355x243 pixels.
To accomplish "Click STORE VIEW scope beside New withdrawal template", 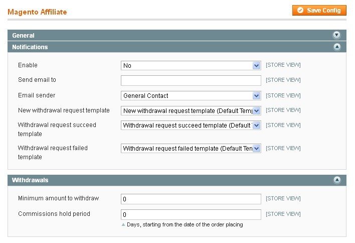I will [283, 110].
